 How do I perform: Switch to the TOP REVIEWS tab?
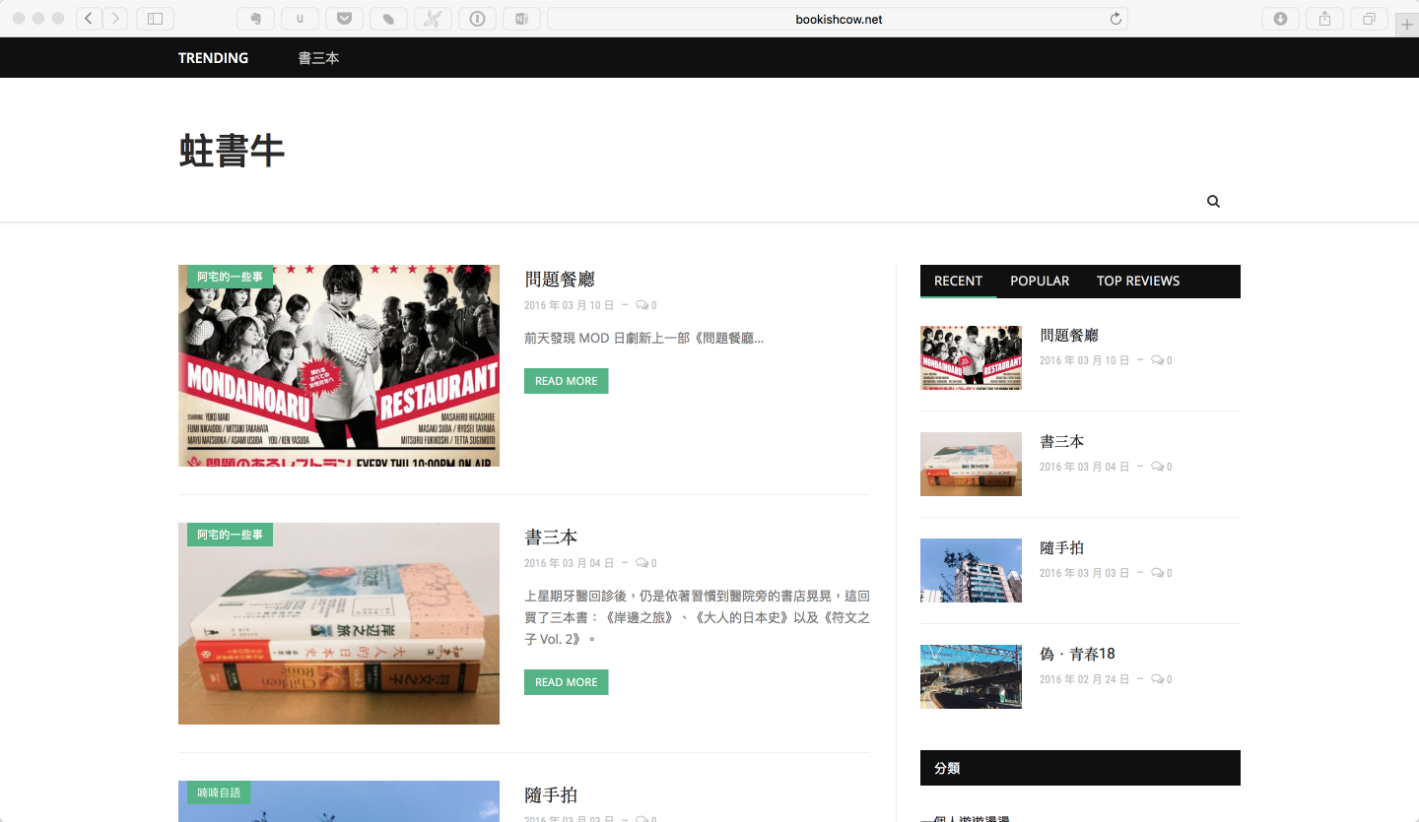[1137, 281]
